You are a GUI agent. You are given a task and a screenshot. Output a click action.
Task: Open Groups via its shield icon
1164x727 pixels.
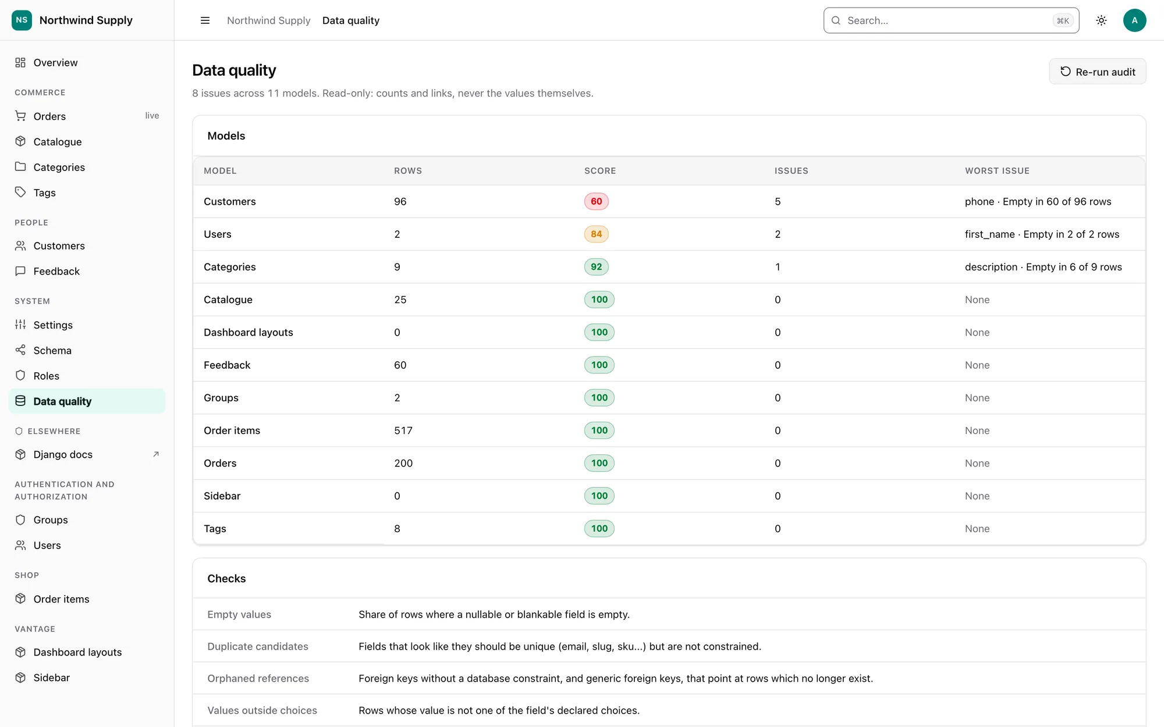click(x=20, y=519)
